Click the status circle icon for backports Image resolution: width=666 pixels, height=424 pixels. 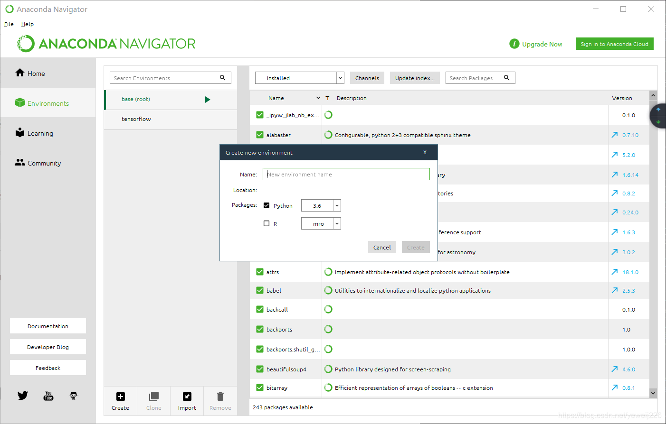click(x=328, y=329)
